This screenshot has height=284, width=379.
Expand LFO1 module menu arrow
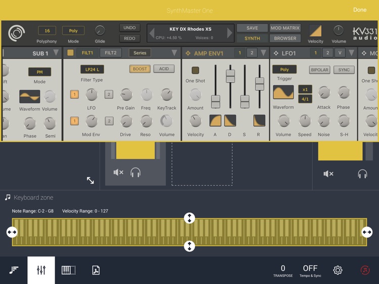click(x=351, y=53)
